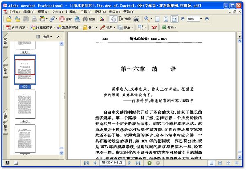Open the 签名 dropdown
The height and width of the screenshot is (170, 246).
point(108,27)
